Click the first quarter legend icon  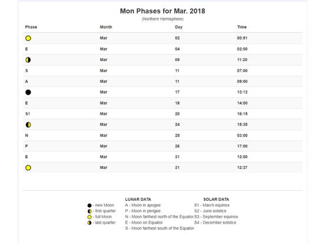[x=89, y=211]
